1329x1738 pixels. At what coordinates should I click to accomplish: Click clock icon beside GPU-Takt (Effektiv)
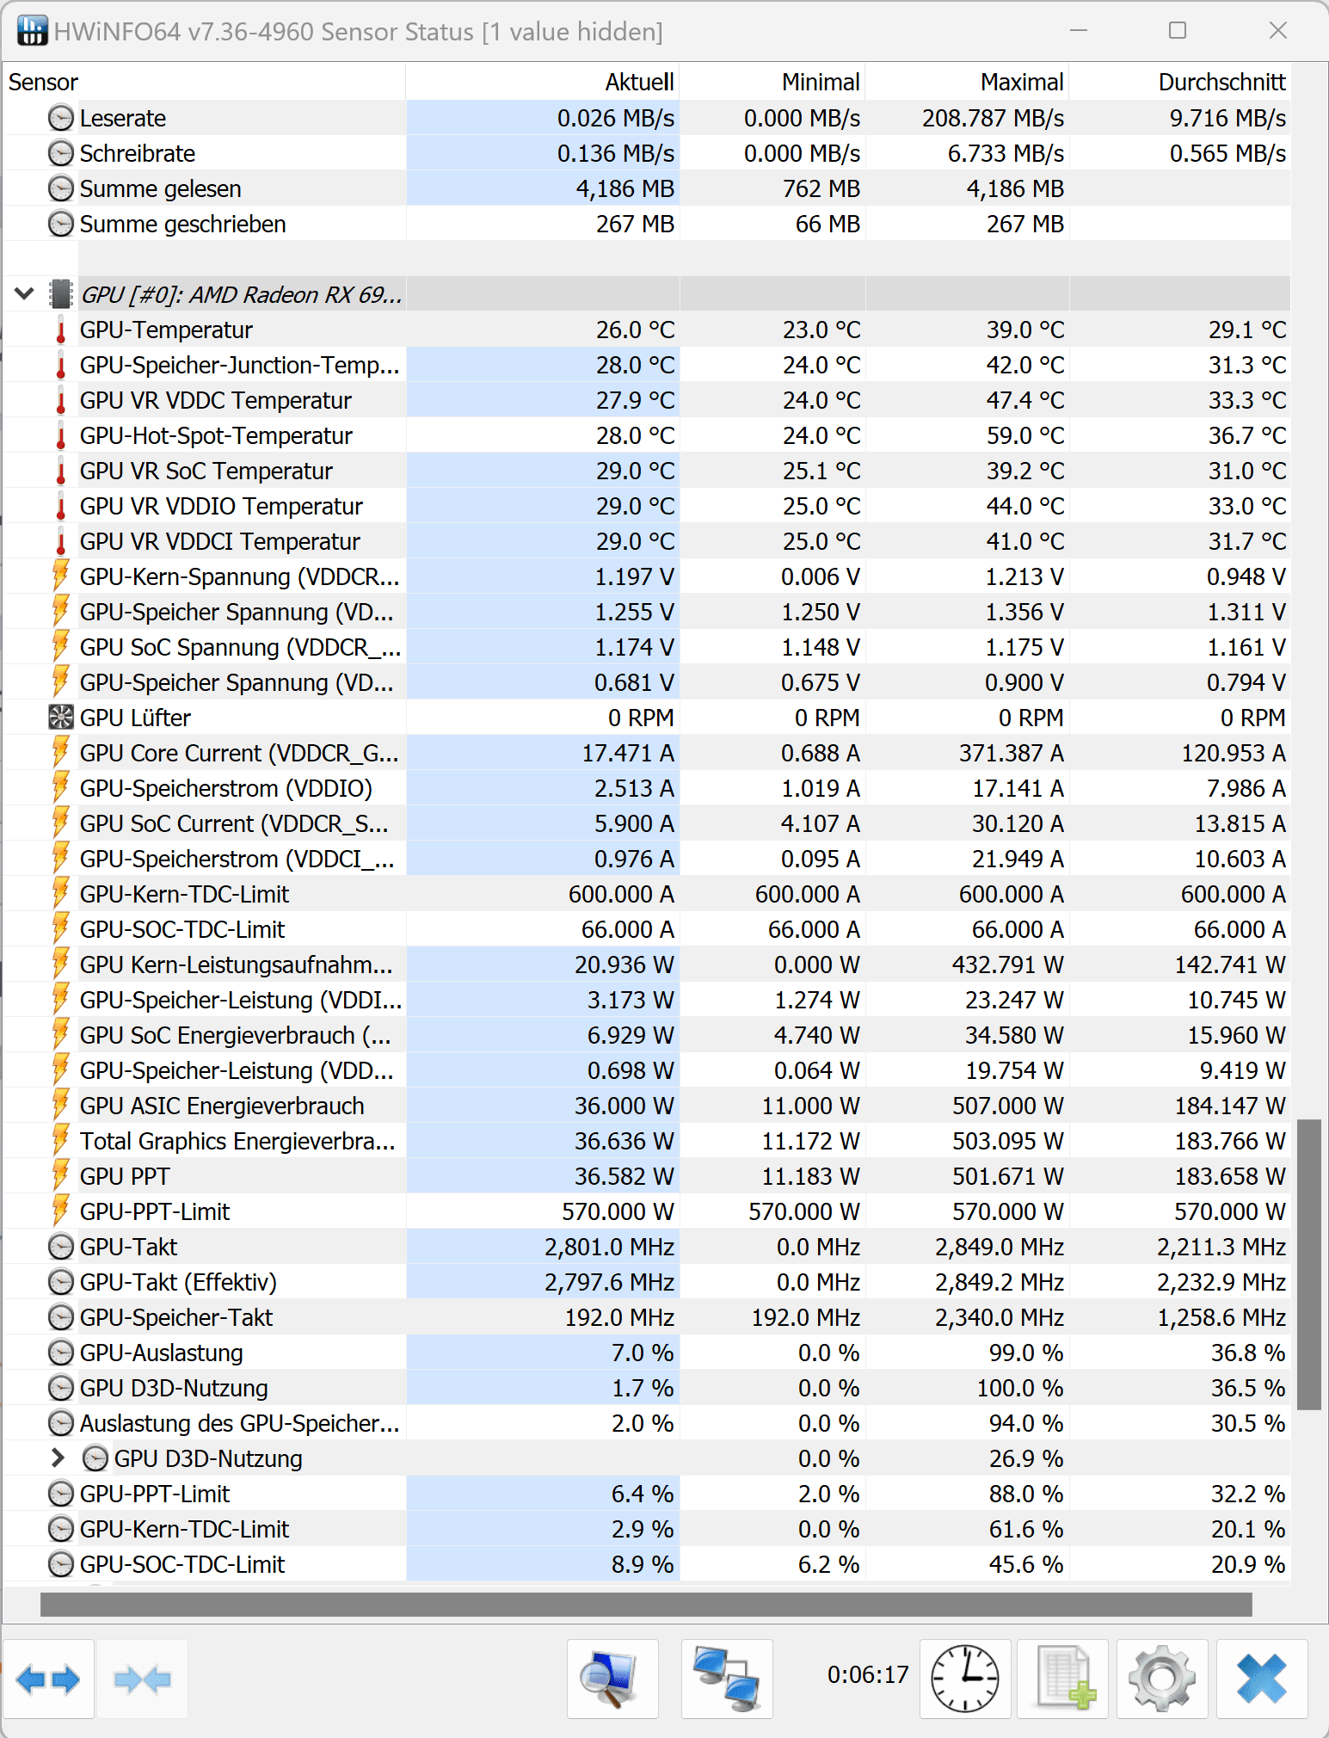click(x=60, y=1282)
